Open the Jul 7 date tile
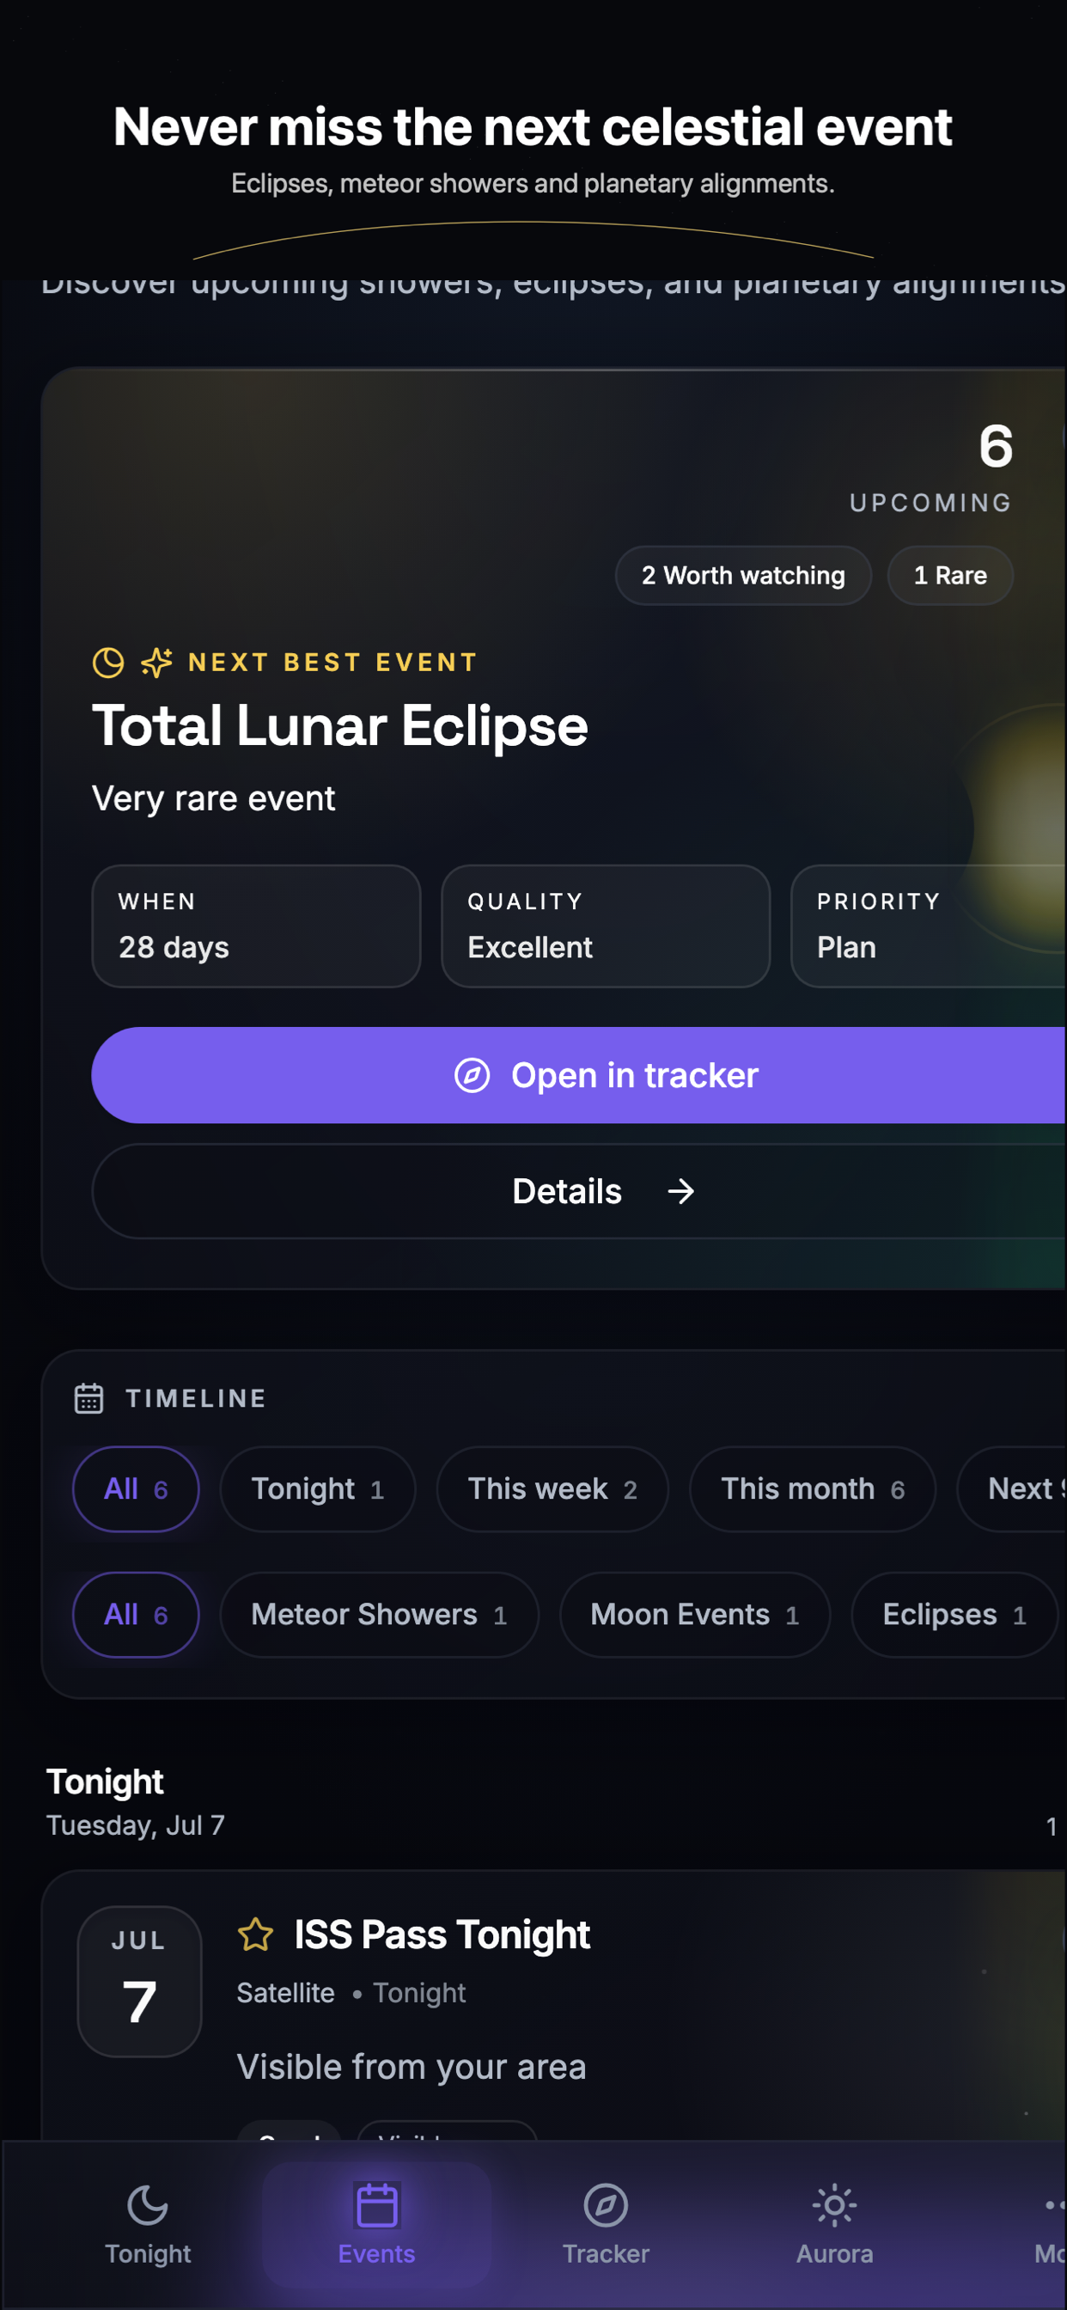Screen dimensions: 1067x2310 tap(139, 1981)
